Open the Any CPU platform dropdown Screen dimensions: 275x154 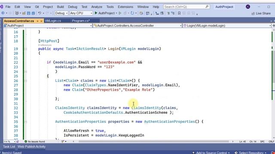81,13
